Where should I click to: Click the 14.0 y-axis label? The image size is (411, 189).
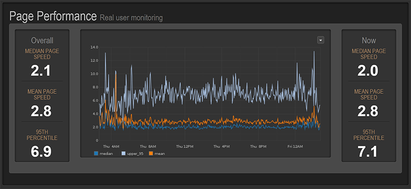94,47
